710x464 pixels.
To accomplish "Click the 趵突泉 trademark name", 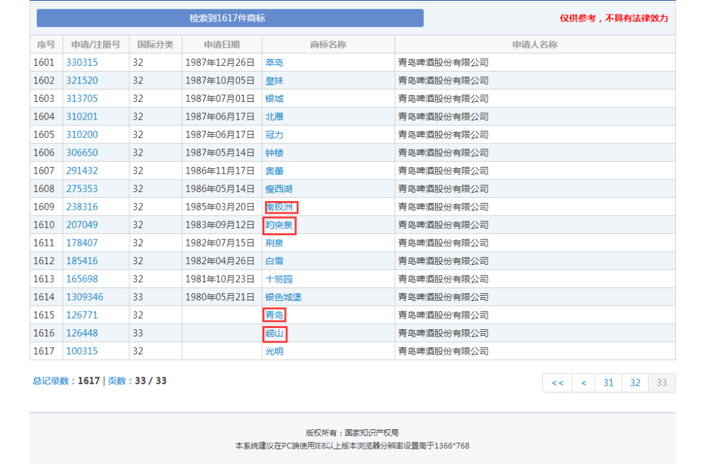I will pyautogui.click(x=279, y=225).
